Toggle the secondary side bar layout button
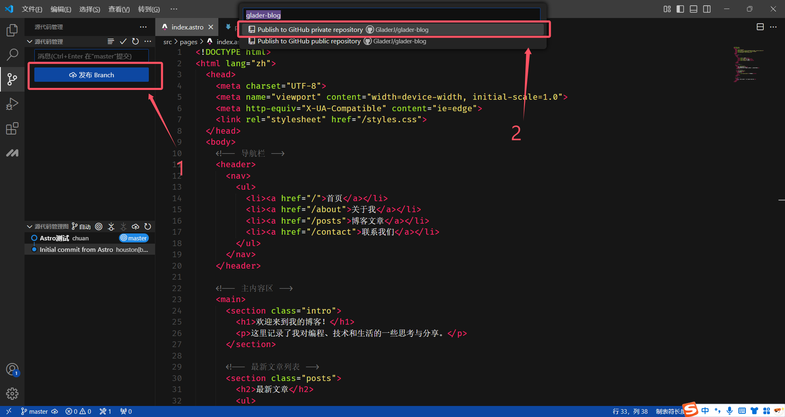 [707, 9]
